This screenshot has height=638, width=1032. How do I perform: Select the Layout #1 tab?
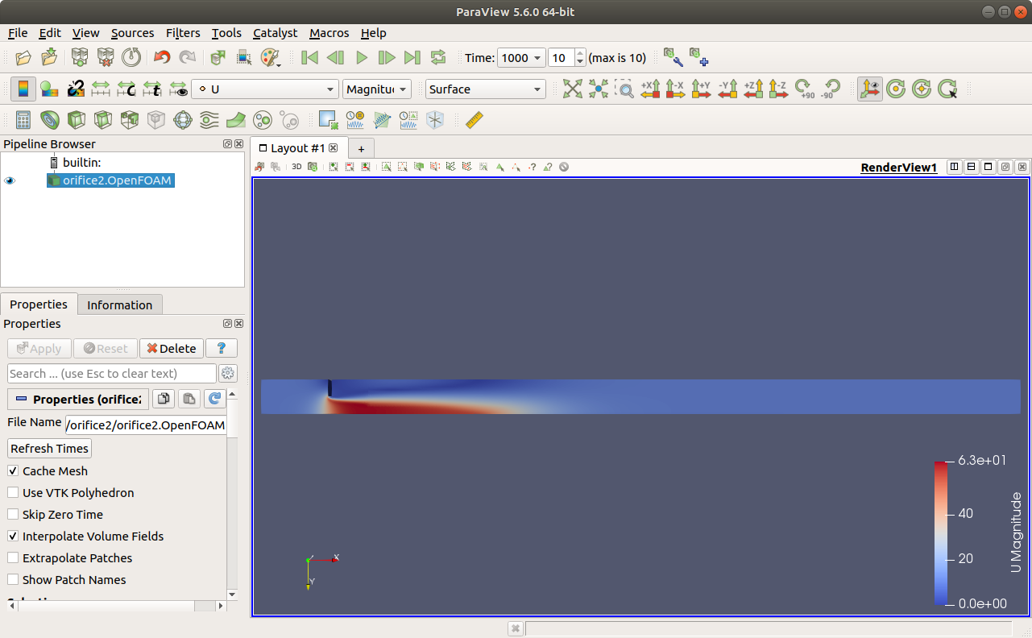[x=298, y=148]
